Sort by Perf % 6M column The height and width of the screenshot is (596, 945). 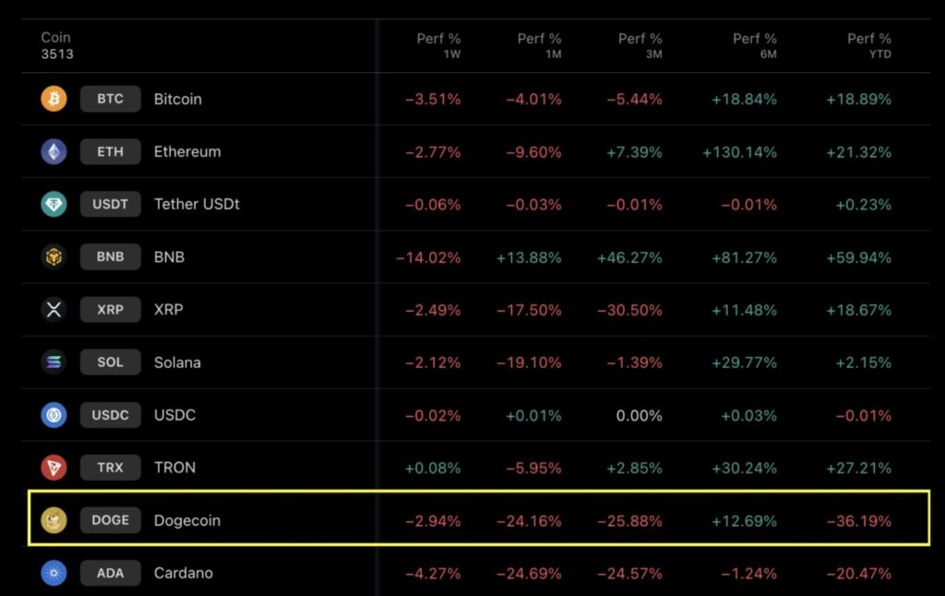point(754,45)
